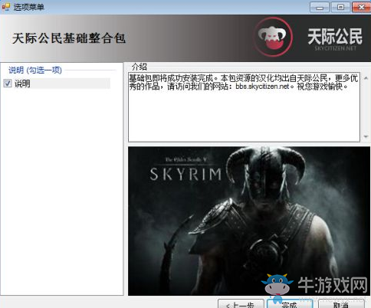Image resolution: width=371 pixels, height=308 pixels.
Task: Click the Skyrim preview image
Action: (x=249, y=221)
